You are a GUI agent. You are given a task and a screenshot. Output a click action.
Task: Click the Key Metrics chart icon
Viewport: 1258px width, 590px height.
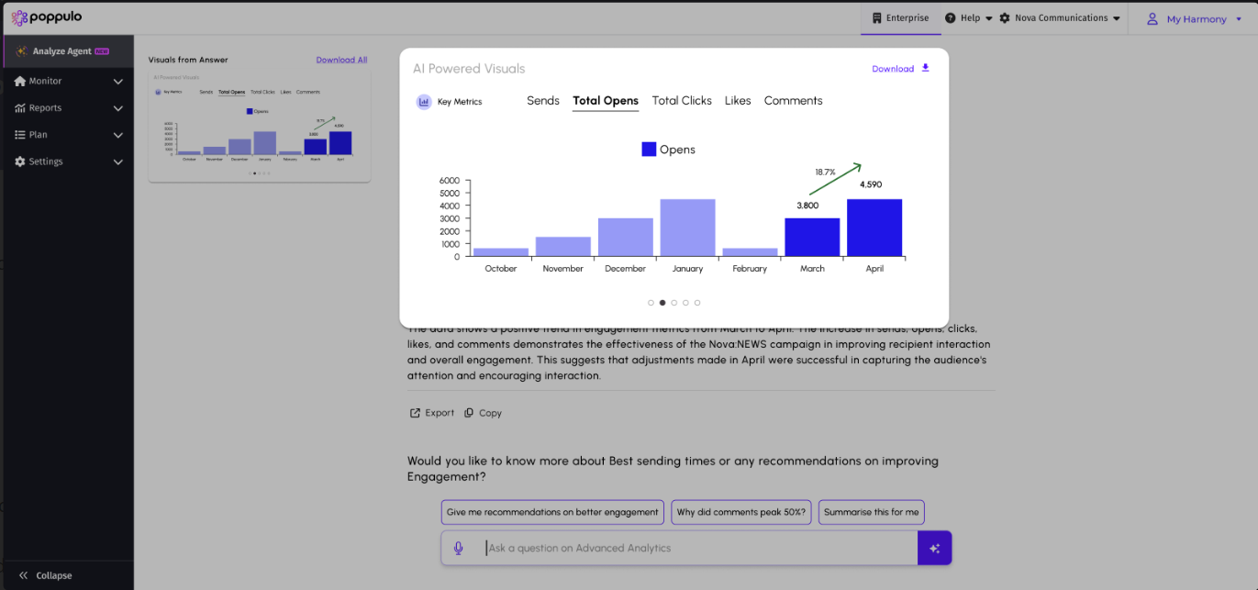coord(424,102)
